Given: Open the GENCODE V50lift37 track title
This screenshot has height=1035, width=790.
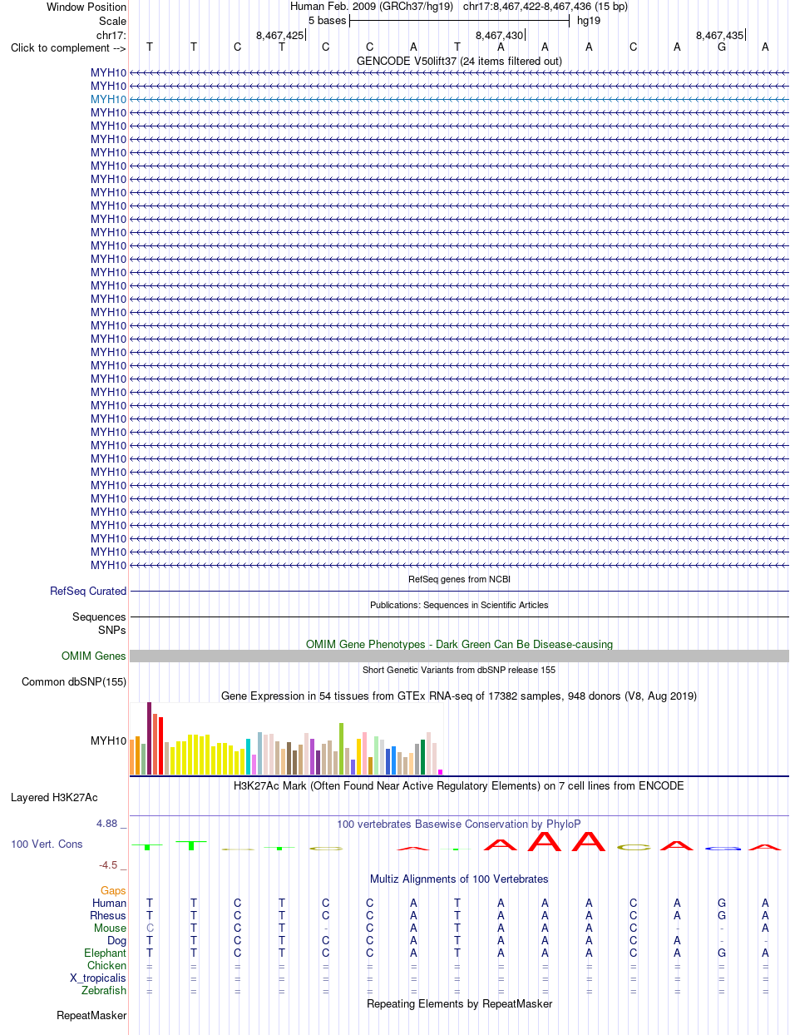Looking at the screenshot, I should tap(459, 62).
